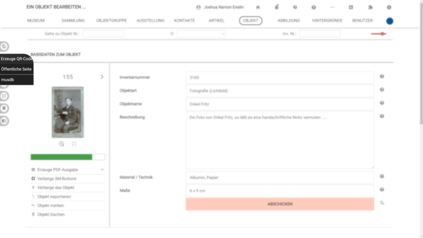Show help for the Objektname field
Screen dimensions: 423x238
coord(382,103)
